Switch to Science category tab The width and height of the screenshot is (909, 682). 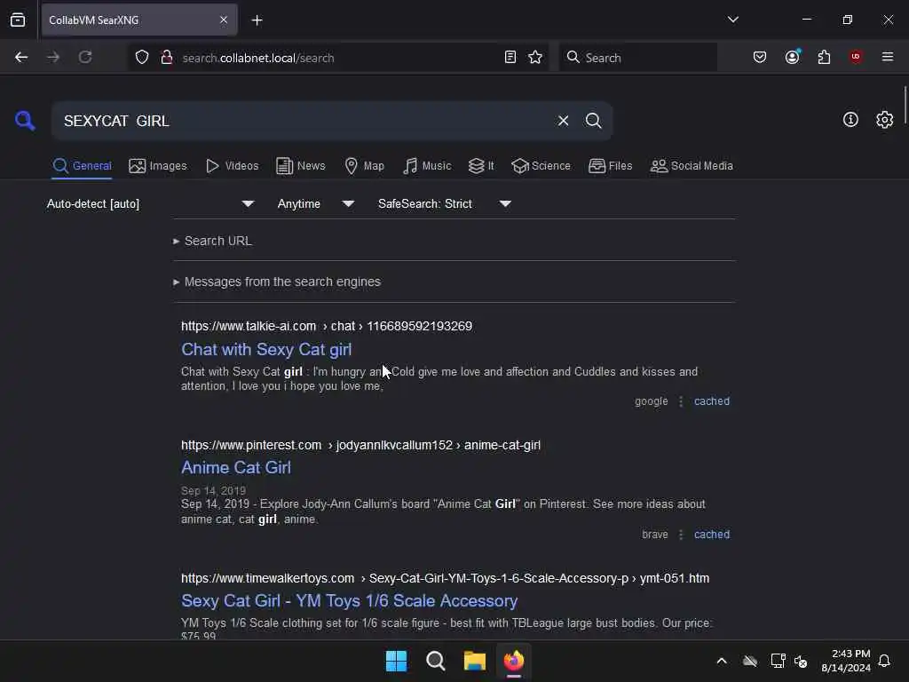(x=541, y=166)
